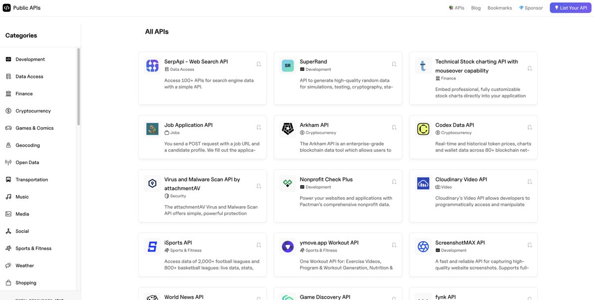Bookmark the Codex Data API

pos(530,127)
